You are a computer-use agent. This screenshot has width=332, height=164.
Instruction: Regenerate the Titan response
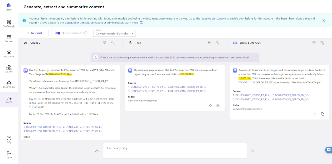point(210,105)
